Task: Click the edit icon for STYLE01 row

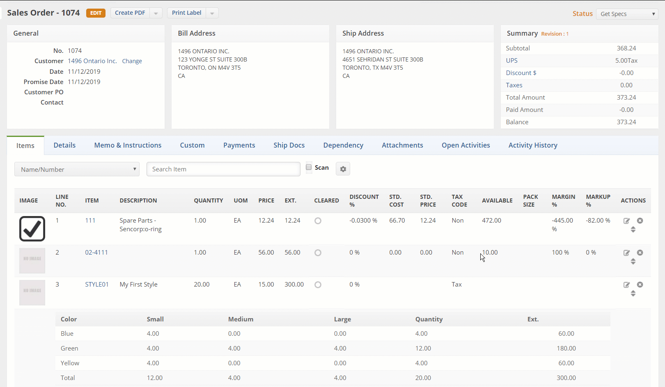Action: 626,285
